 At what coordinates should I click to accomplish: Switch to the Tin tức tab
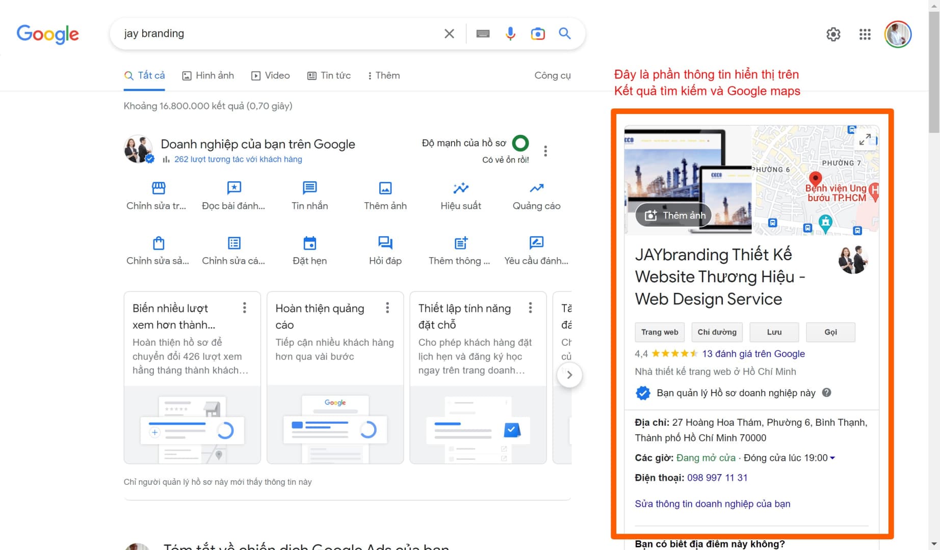329,75
